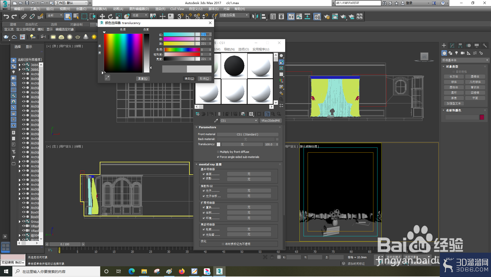Click the VRay2SidedMtl material type button

click(271, 121)
